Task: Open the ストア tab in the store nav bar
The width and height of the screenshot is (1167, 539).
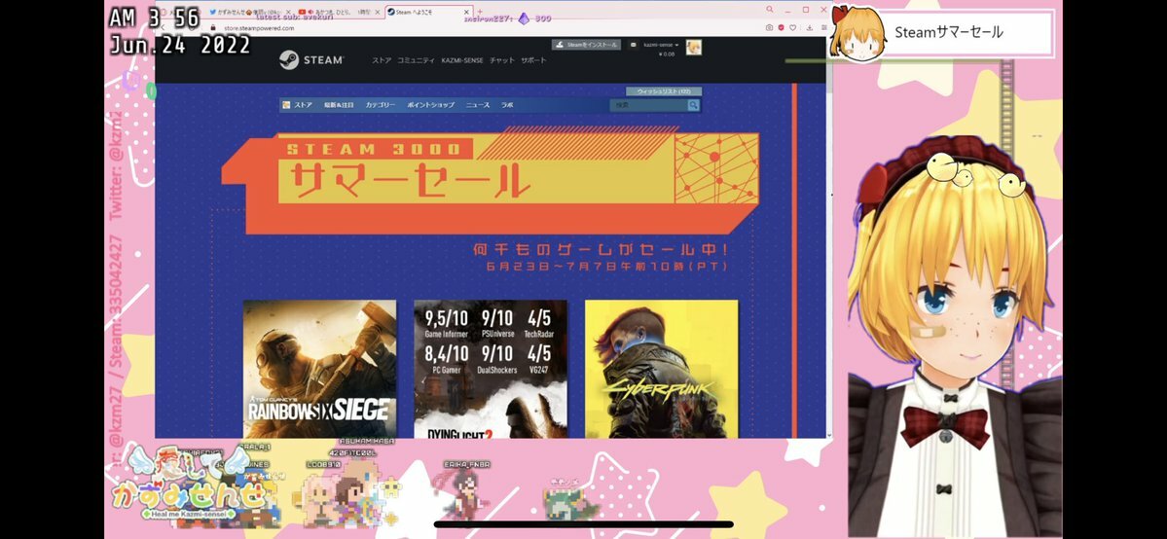Action: click(x=303, y=105)
